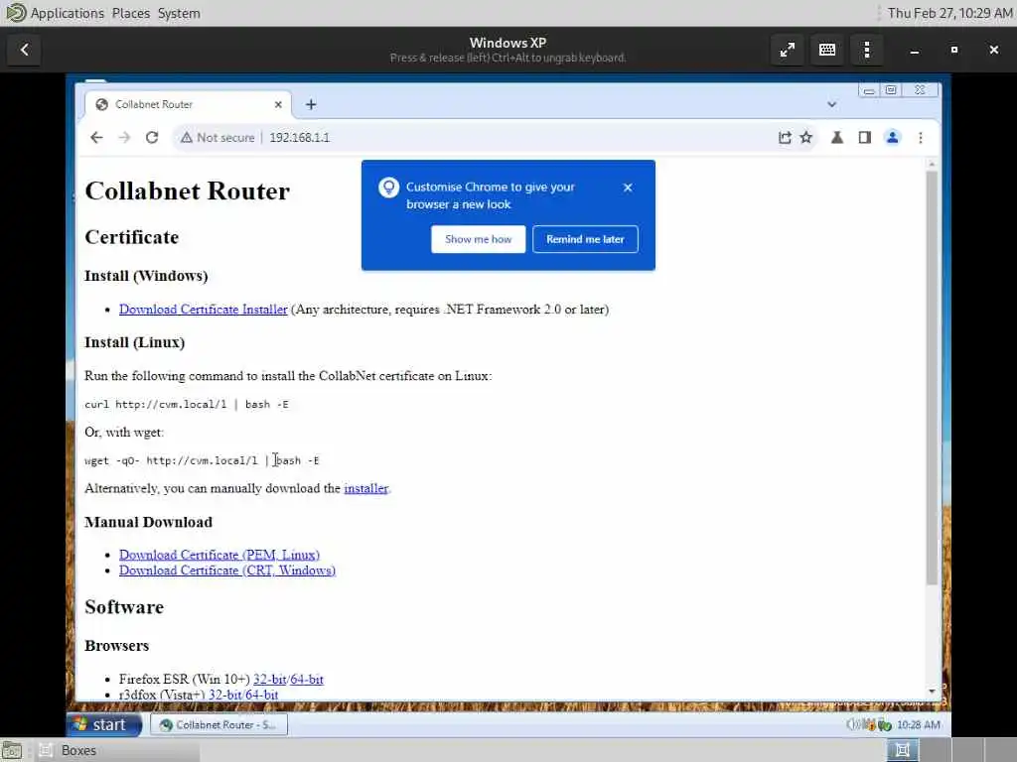Expand the tab search chevron
The image size is (1017, 762).
click(832, 104)
